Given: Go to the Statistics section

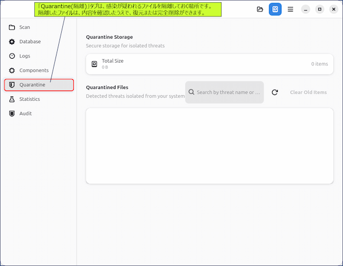Looking at the screenshot, I should coord(39,99).
